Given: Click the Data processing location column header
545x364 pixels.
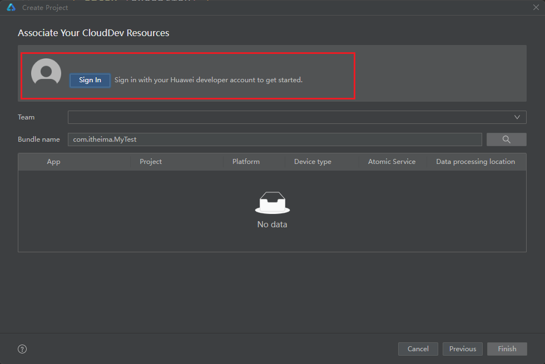Looking at the screenshot, I should pos(475,162).
